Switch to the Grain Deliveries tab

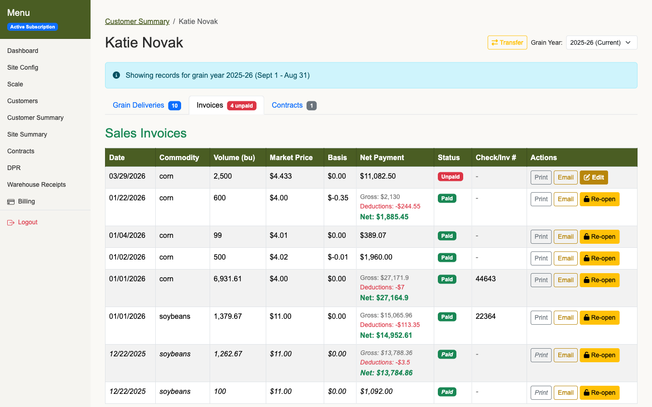[138, 105]
